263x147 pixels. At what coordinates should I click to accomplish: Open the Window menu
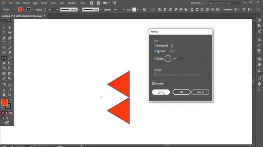click(x=72, y=3)
